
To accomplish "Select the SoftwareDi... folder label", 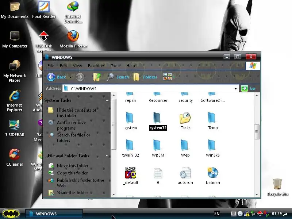I will click(x=213, y=100).
